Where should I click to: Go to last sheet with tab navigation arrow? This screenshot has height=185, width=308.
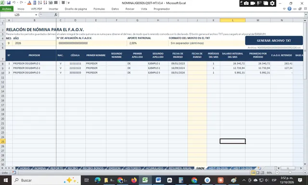click(13, 168)
